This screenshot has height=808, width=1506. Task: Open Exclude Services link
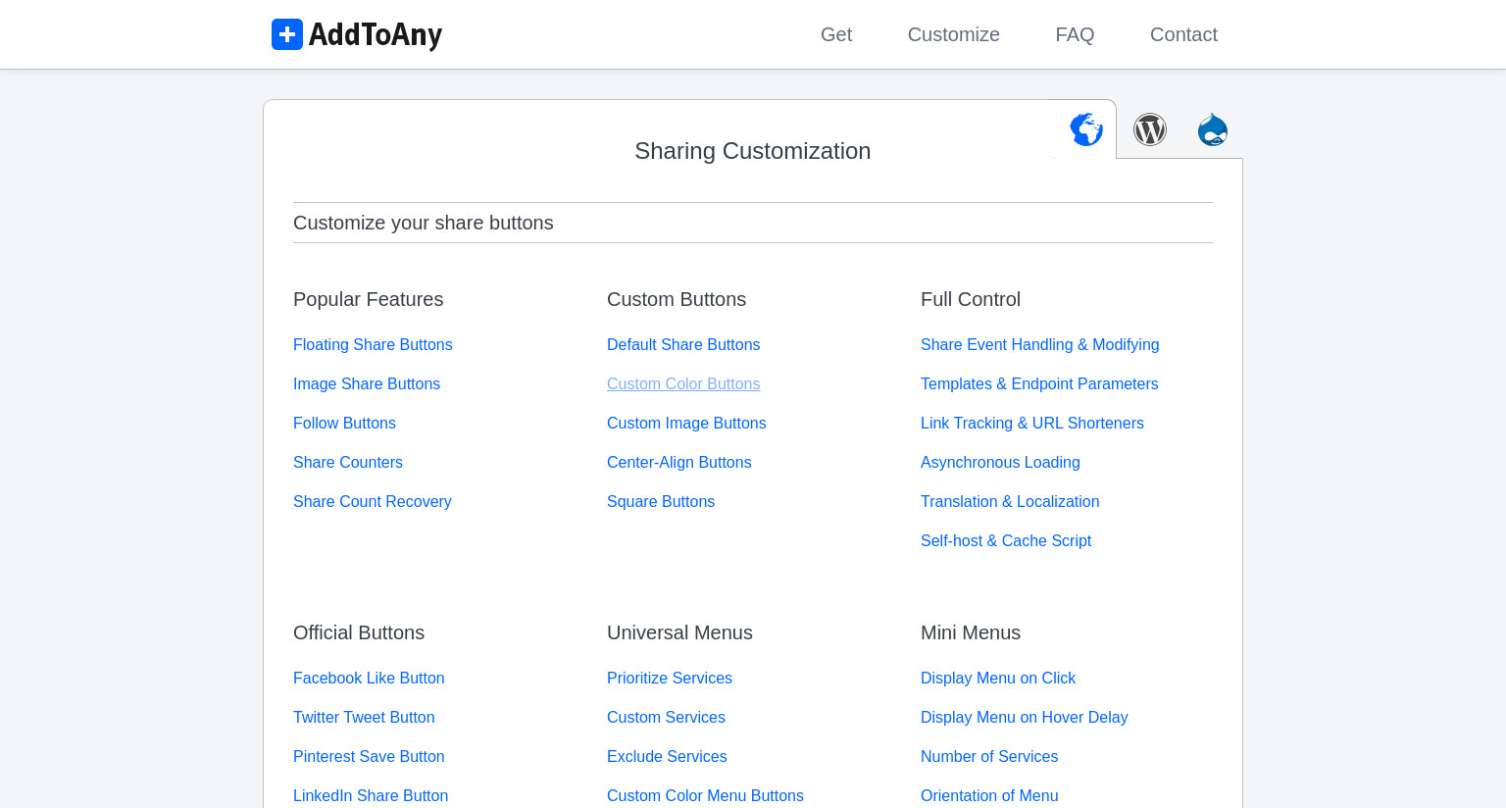click(x=667, y=756)
